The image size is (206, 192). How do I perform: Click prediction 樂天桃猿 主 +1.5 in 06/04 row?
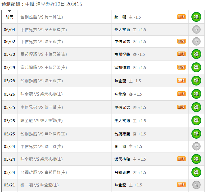(x=130, y=30)
